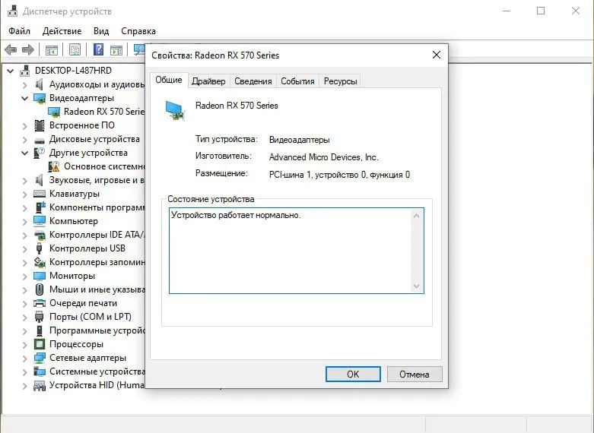Image resolution: width=594 pixels, height=433 pixels.
Task: Expand the Клавиатуры node
Action: tap(24, 194)
